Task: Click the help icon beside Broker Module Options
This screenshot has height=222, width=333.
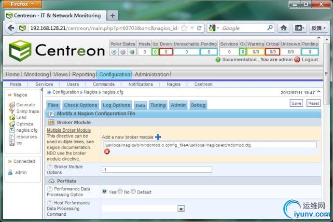Action: pos(50,166)
